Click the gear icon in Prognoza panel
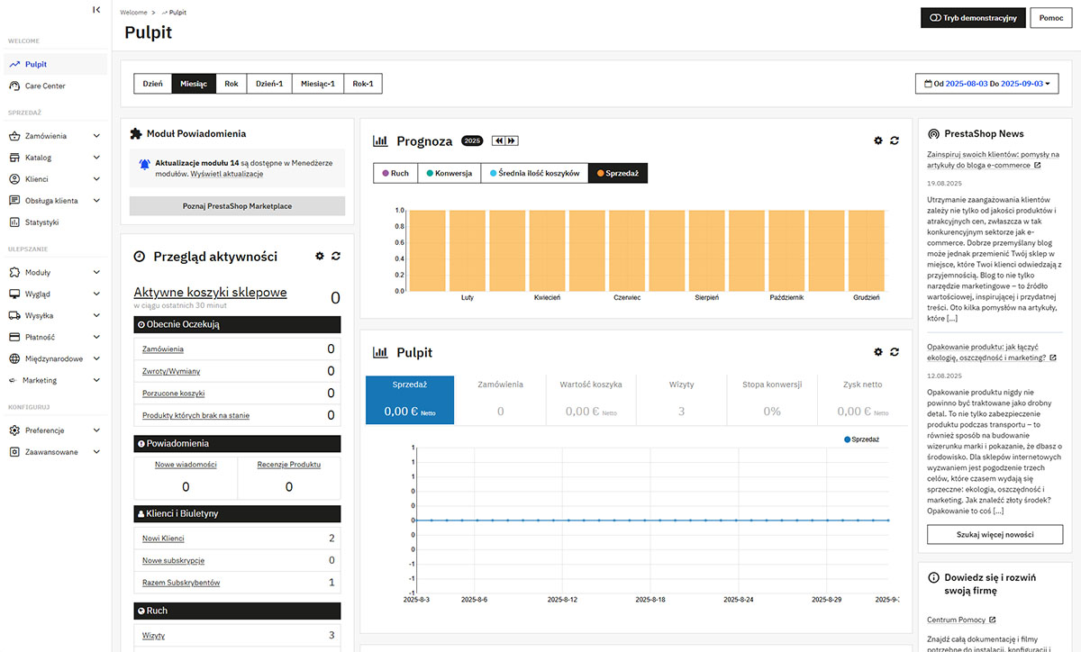Viewport: 1081px width, 652px height. [878, 140]
